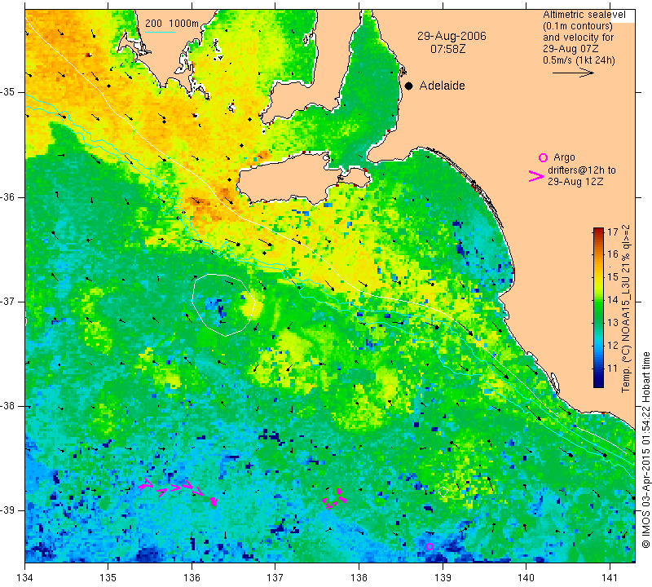
Task: Click the '16' tick on the color bar
Action: click(613, 254)
